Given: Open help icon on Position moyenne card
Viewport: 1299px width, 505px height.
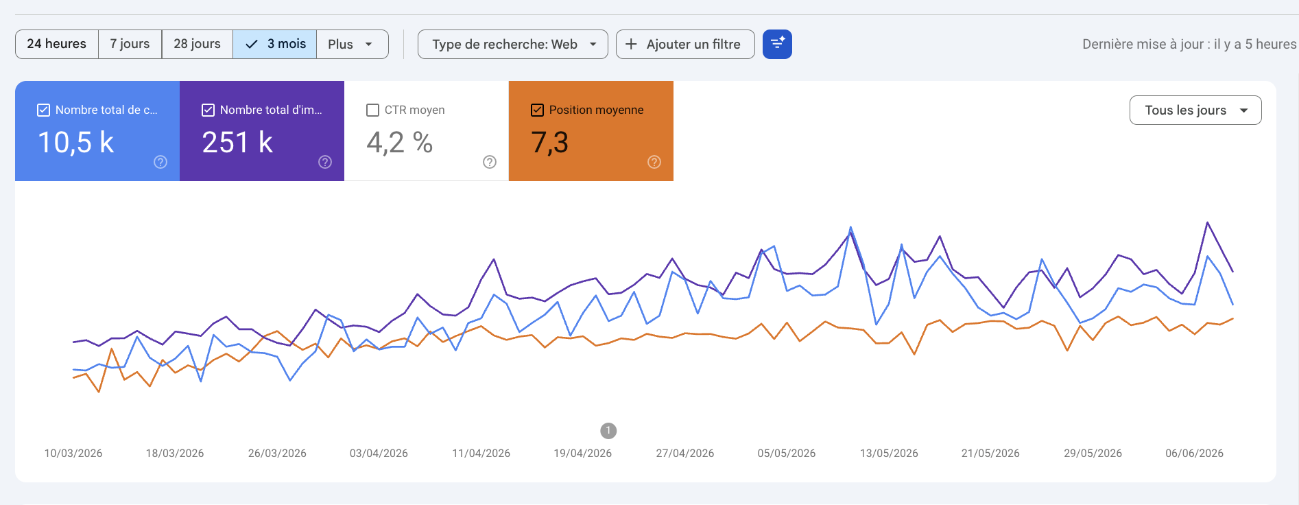Looking at the screenshot, I should pos(654,162).
